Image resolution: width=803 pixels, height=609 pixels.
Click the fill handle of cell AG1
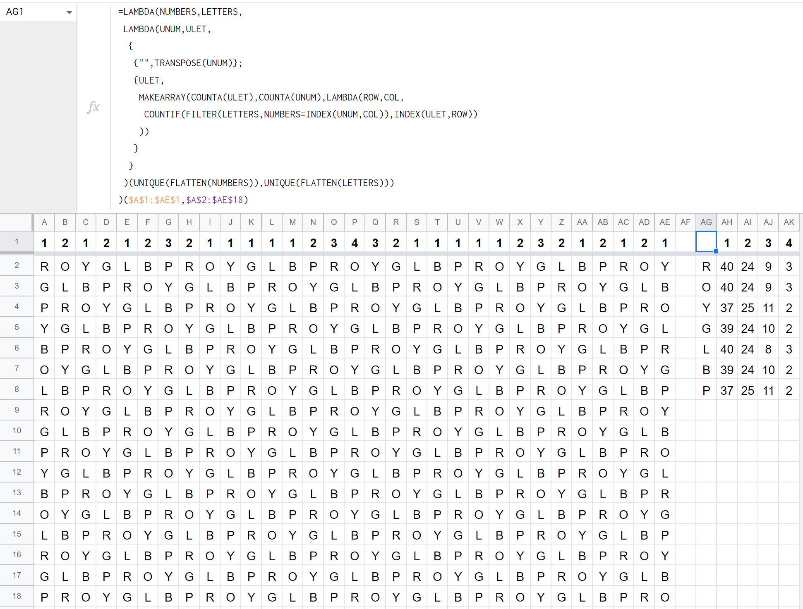716,251
